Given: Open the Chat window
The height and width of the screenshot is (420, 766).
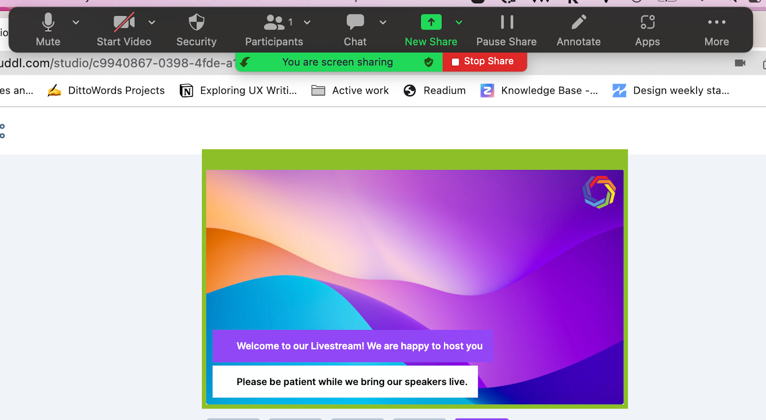Looking at the screenshot, I should pos(355,30).
